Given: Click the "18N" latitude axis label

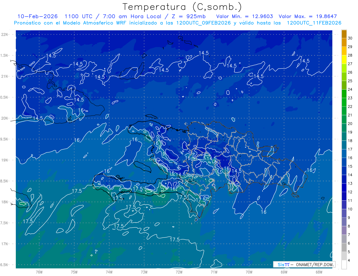Looking at the screenshot, I should 5,202.
